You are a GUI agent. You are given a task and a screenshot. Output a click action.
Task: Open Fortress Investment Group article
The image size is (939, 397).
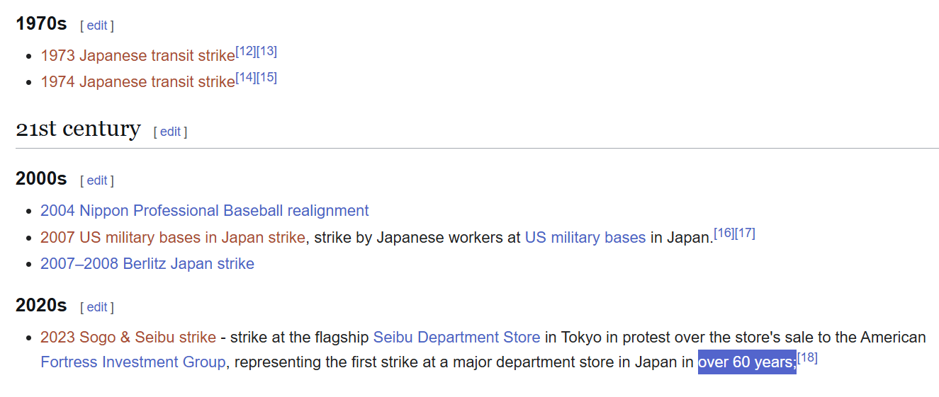click(133, 362)
